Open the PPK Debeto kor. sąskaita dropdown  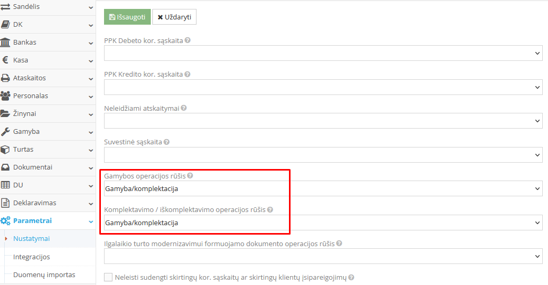coord(323,53)
